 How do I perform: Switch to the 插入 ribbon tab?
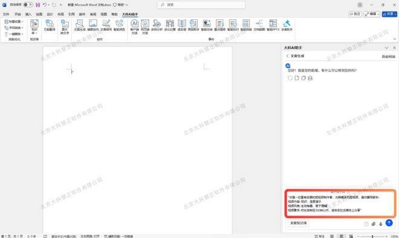[x=28, y=14]
